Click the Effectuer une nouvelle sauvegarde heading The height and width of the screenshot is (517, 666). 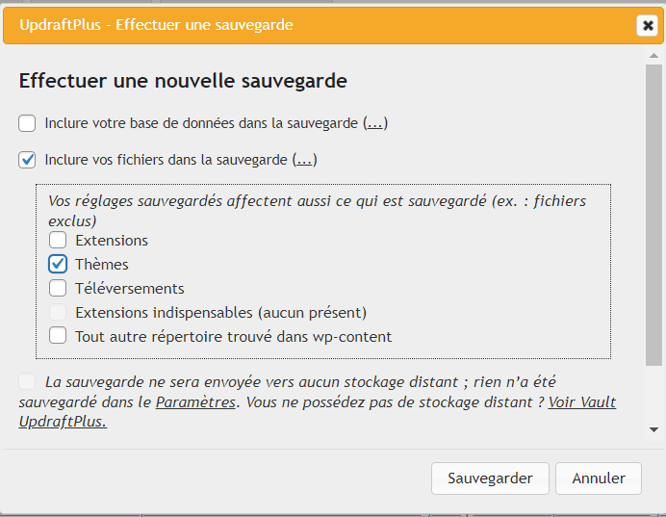coord(183,82)
